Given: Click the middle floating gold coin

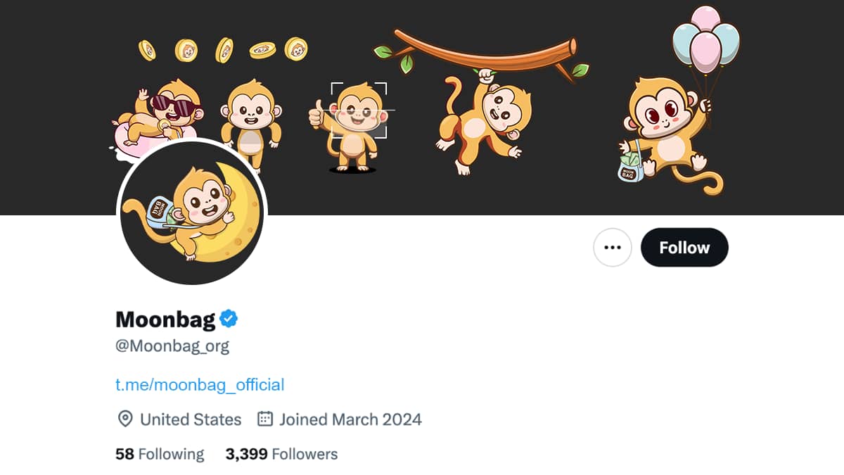Looking at the screenshot, I should click(224, 50).
